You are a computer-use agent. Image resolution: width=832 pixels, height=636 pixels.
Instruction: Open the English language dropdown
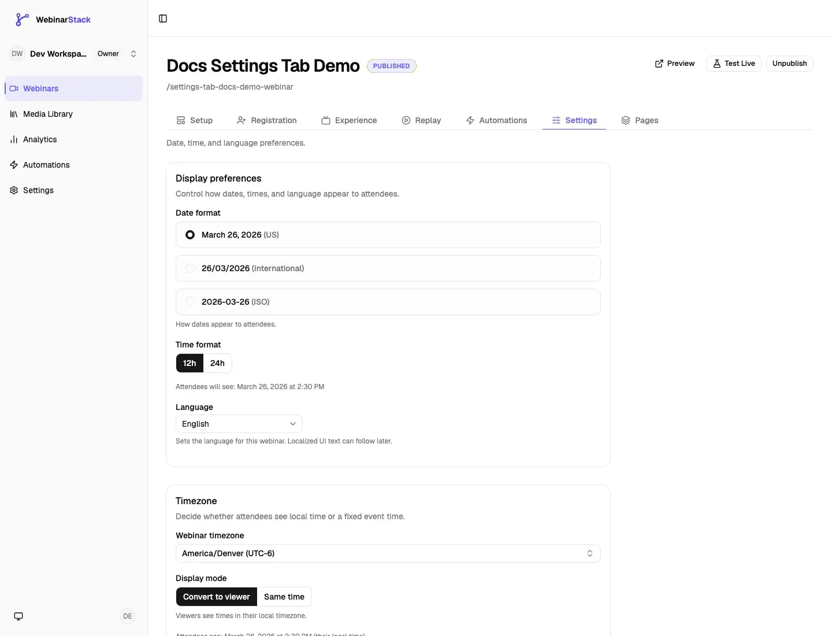pos(239,424)
